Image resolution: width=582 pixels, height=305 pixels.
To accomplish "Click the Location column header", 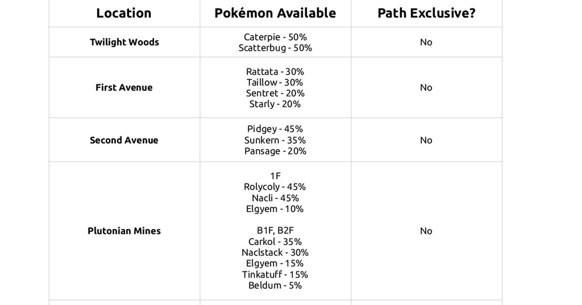I will tap(124, 13).
